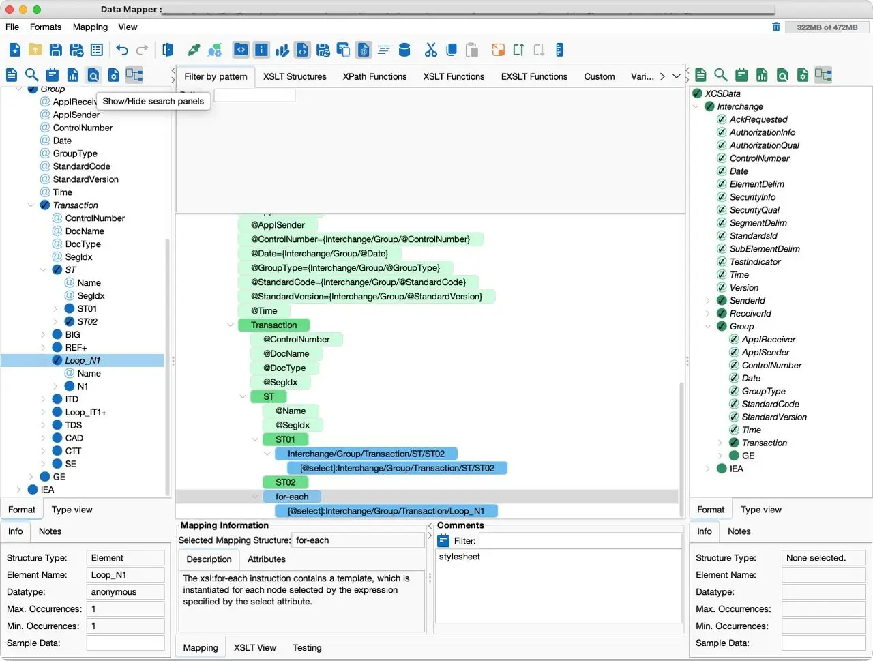The image size is (873, 661).
Task: Collapse the for-each node in mapping tree
Action: [255, 497]
